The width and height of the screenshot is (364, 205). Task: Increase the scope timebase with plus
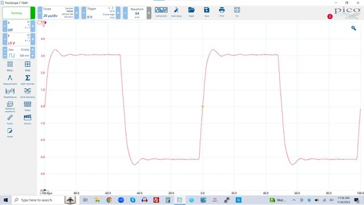pos(76,13)
